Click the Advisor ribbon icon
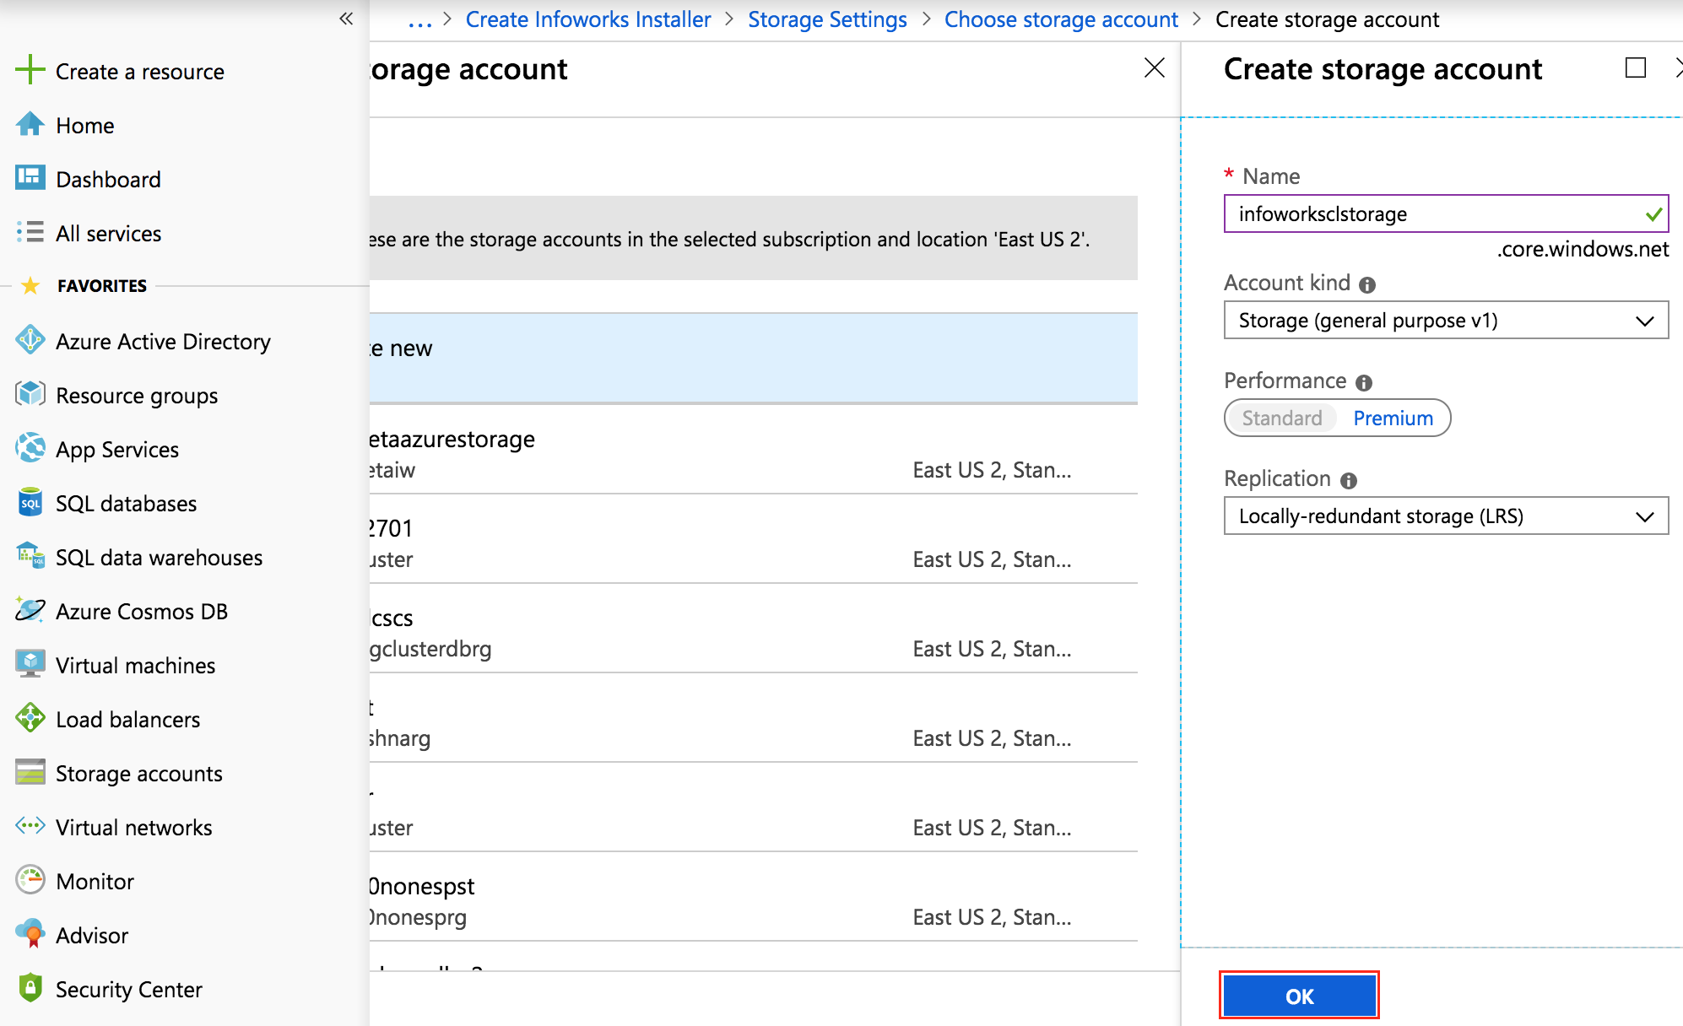Viewport: 1683px width, 1026px height. (30, 934)
